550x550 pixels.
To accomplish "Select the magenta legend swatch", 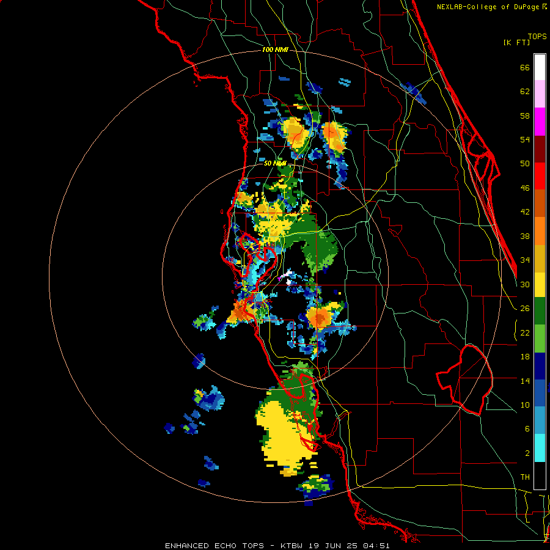I will tap(540, 122).
